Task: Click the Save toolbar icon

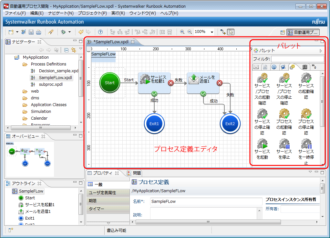Action: (x=31, y=32)
